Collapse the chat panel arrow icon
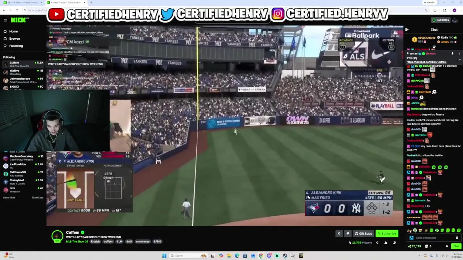This screenshot has width=463, height=260. coord(407,30)
